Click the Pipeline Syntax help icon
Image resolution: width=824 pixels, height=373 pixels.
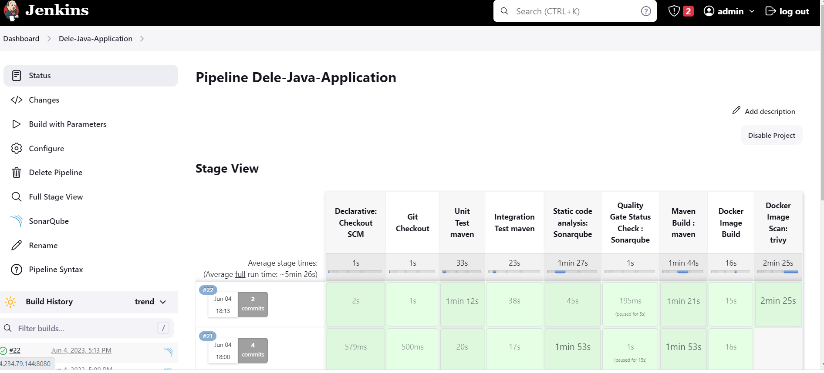(x=17, y=270)
